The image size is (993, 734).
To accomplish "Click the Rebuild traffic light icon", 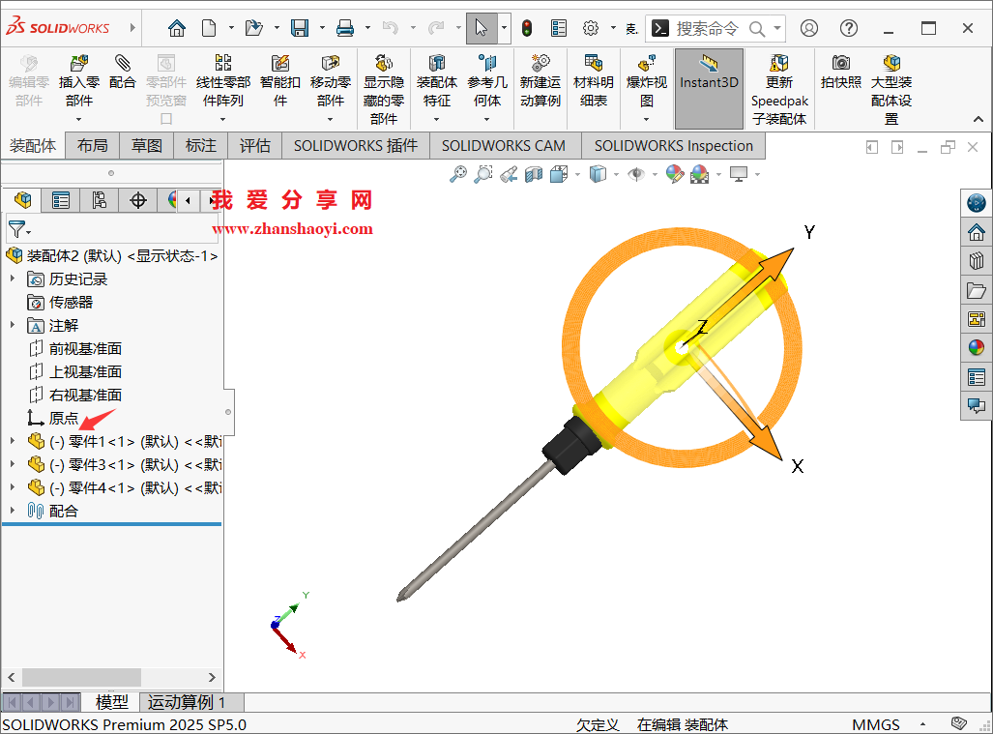I will tap(527, 28).
